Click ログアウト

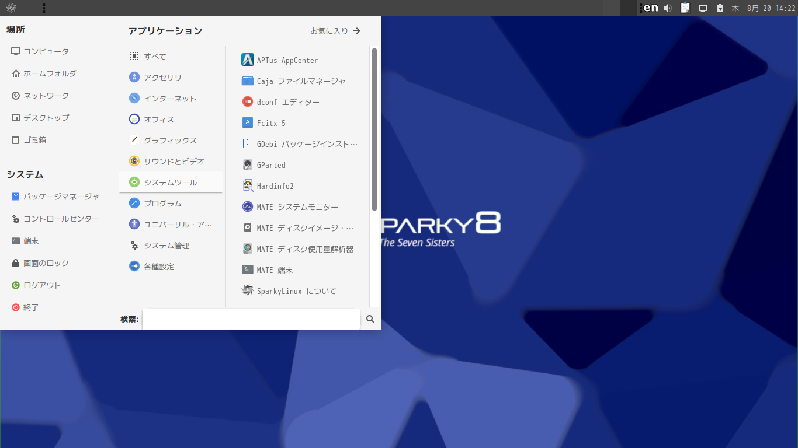point(36,285)
